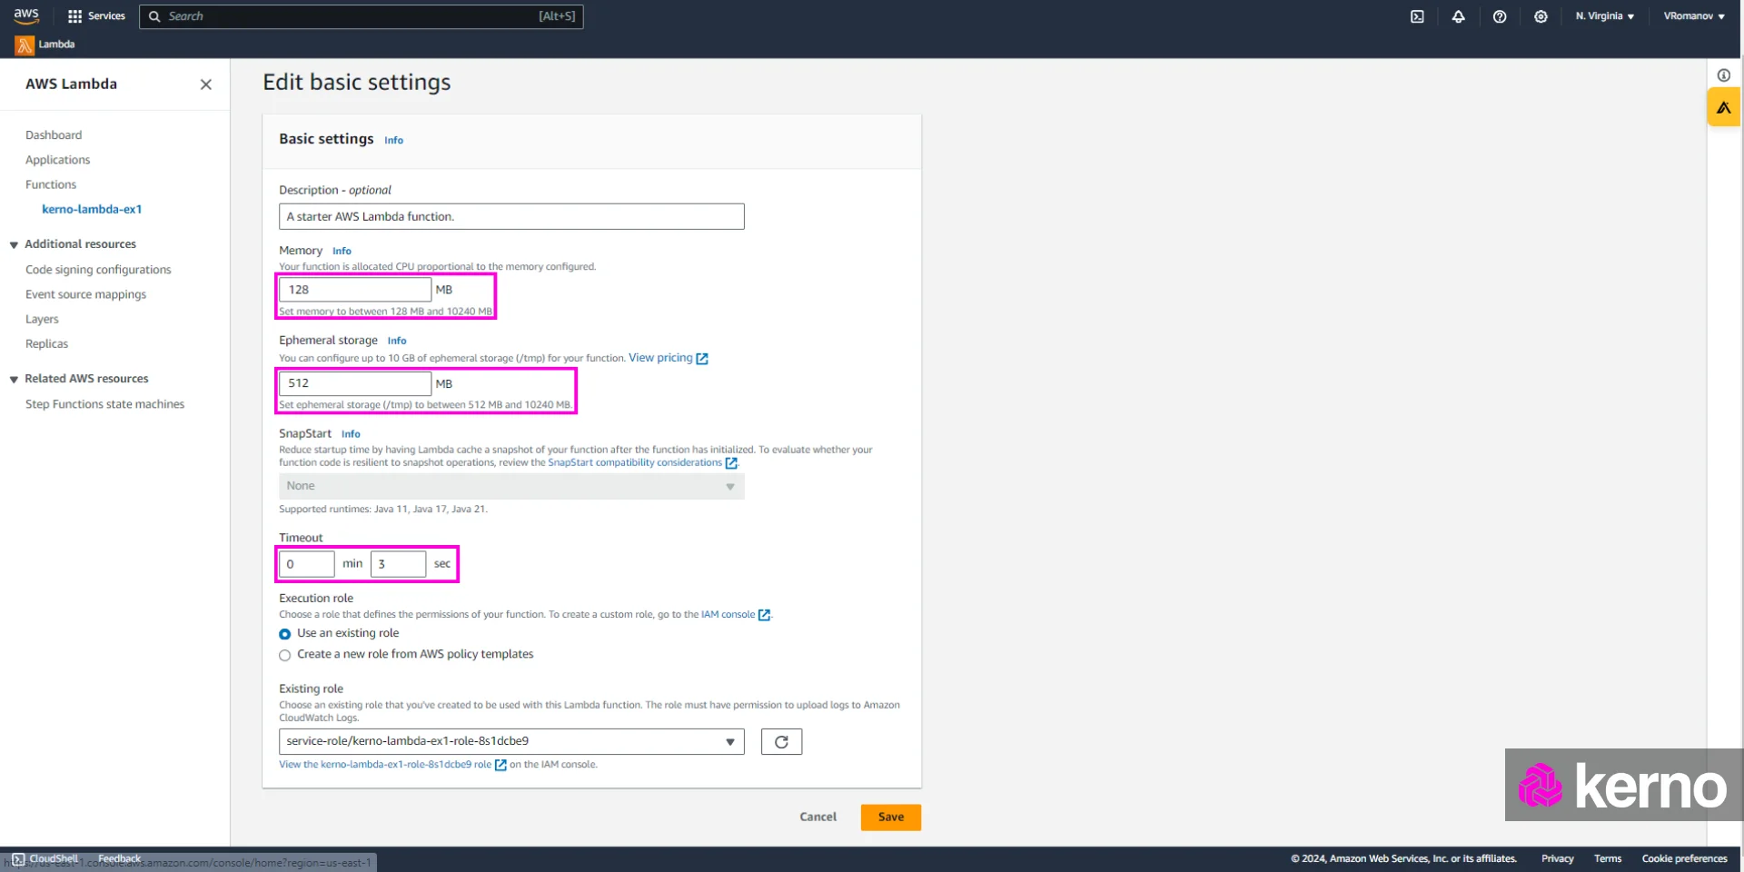Open Functions in the sidebar
Image resolution: width=1744 pixels, height=872 pixels.
(51, 184)
